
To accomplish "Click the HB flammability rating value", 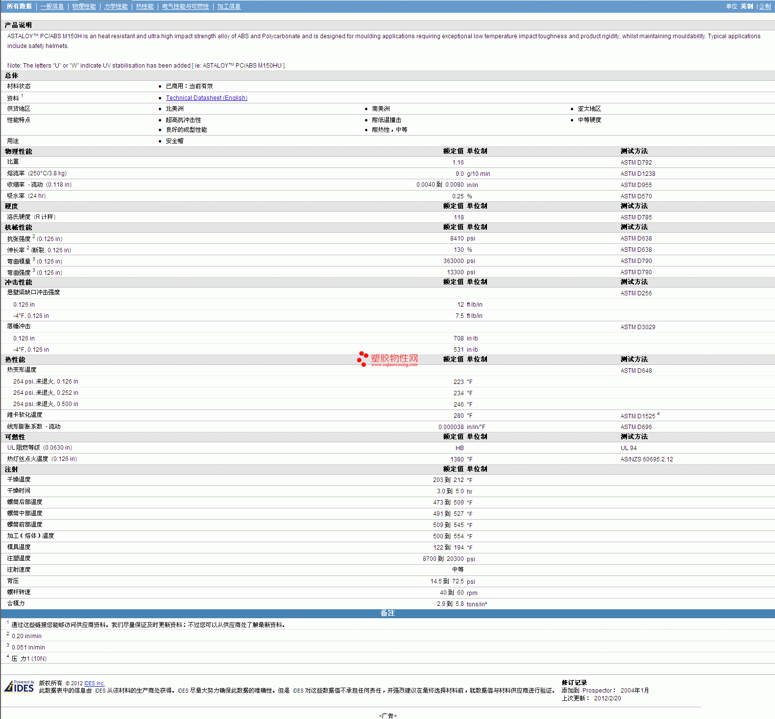I will 460,448.
